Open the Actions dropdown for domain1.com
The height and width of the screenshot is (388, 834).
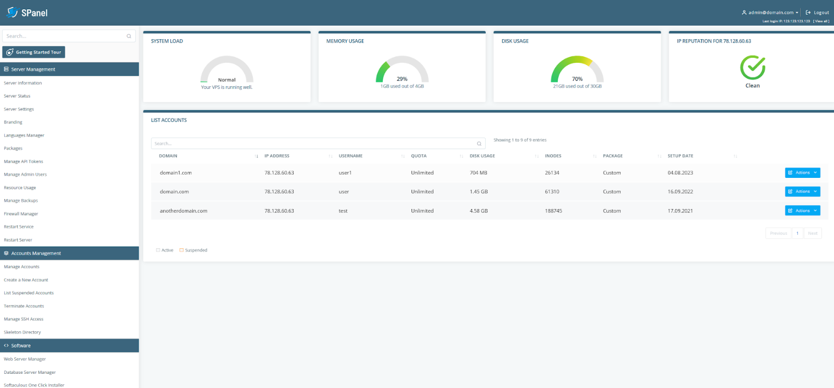coord(802,172)
